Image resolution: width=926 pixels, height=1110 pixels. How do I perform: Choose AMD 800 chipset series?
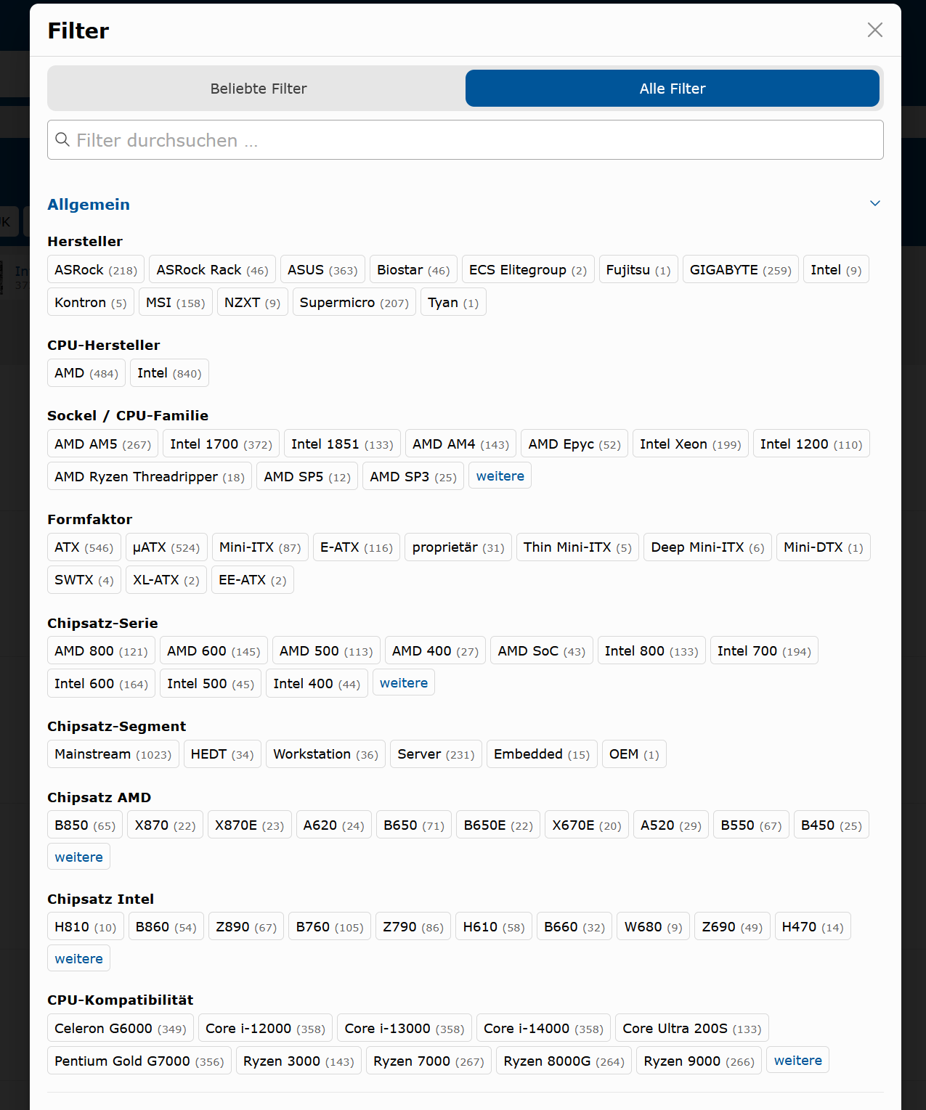coord(101,650)
